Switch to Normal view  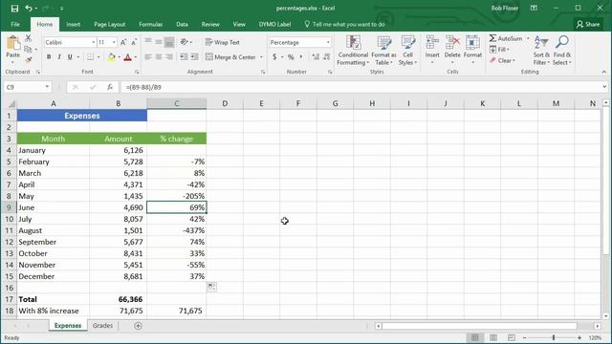click(x=474, y=337)
